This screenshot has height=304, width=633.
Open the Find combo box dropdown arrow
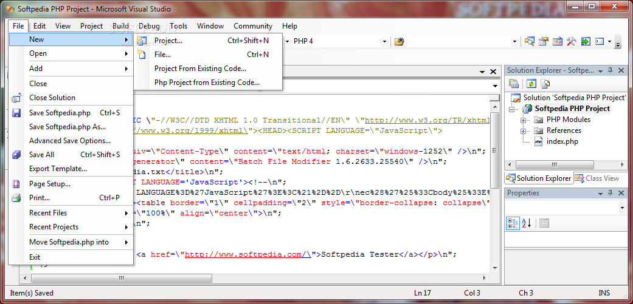click(x=514, y=41)
